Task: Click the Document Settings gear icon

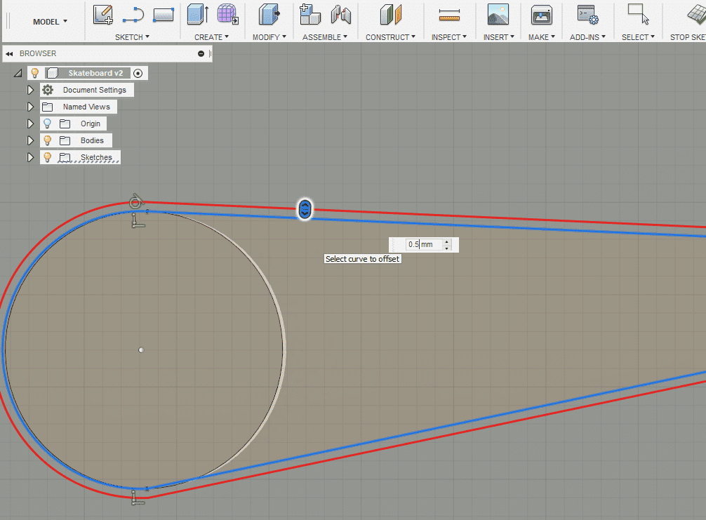Action: (48, 90)
